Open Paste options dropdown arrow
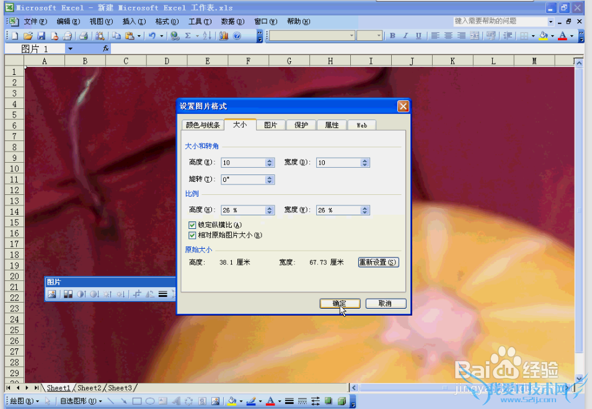592x409 pixels. click(139, 36)
